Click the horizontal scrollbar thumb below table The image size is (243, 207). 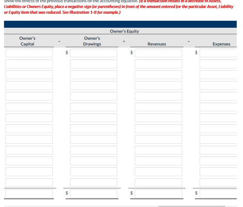point(192,206)
